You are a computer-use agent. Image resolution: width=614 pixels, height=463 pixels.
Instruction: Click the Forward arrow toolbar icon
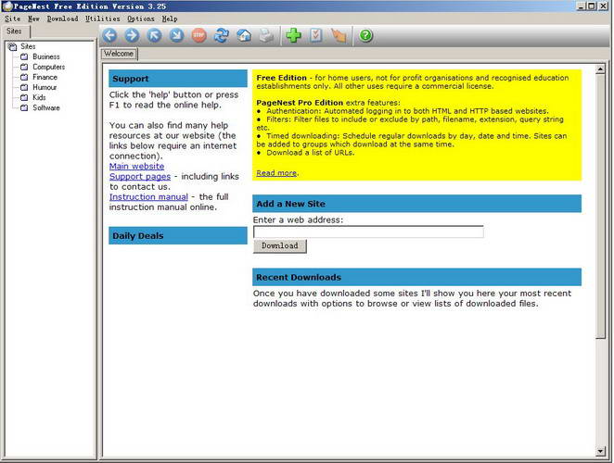(x=132, y=35)
